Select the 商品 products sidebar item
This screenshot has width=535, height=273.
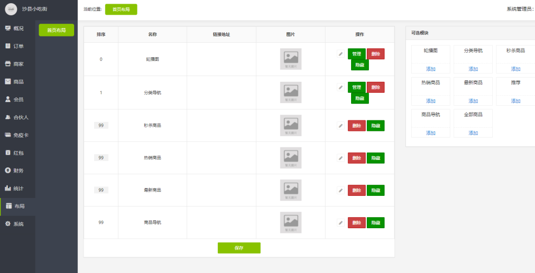(17, 82)
